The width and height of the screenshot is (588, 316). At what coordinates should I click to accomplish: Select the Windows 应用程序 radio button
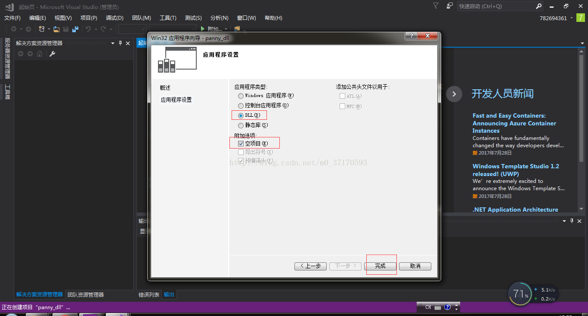click(241, 96)
